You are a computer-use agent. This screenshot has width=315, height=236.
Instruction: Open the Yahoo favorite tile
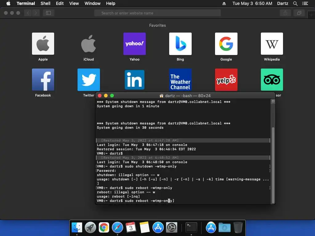[x=134, y=44]
